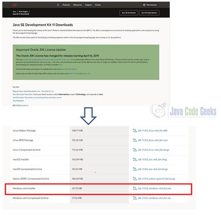Open Register Now Oracle Developer Live link

(x=33, y=91)
